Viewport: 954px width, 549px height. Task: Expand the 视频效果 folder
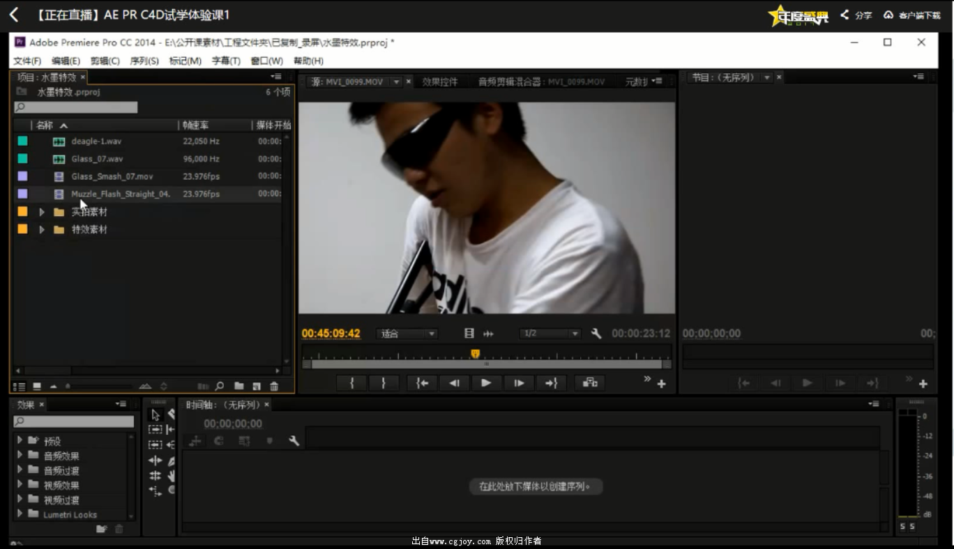[x=20, y=485]
